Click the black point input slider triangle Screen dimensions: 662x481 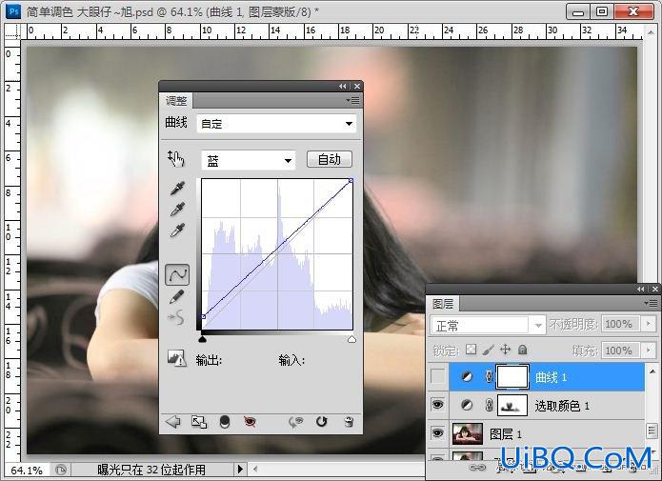tap(203, 339)
